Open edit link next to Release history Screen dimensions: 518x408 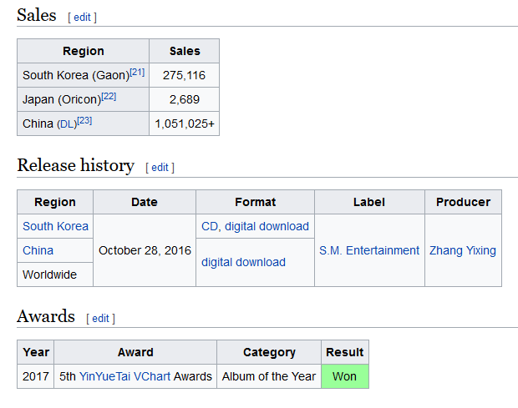160,167
